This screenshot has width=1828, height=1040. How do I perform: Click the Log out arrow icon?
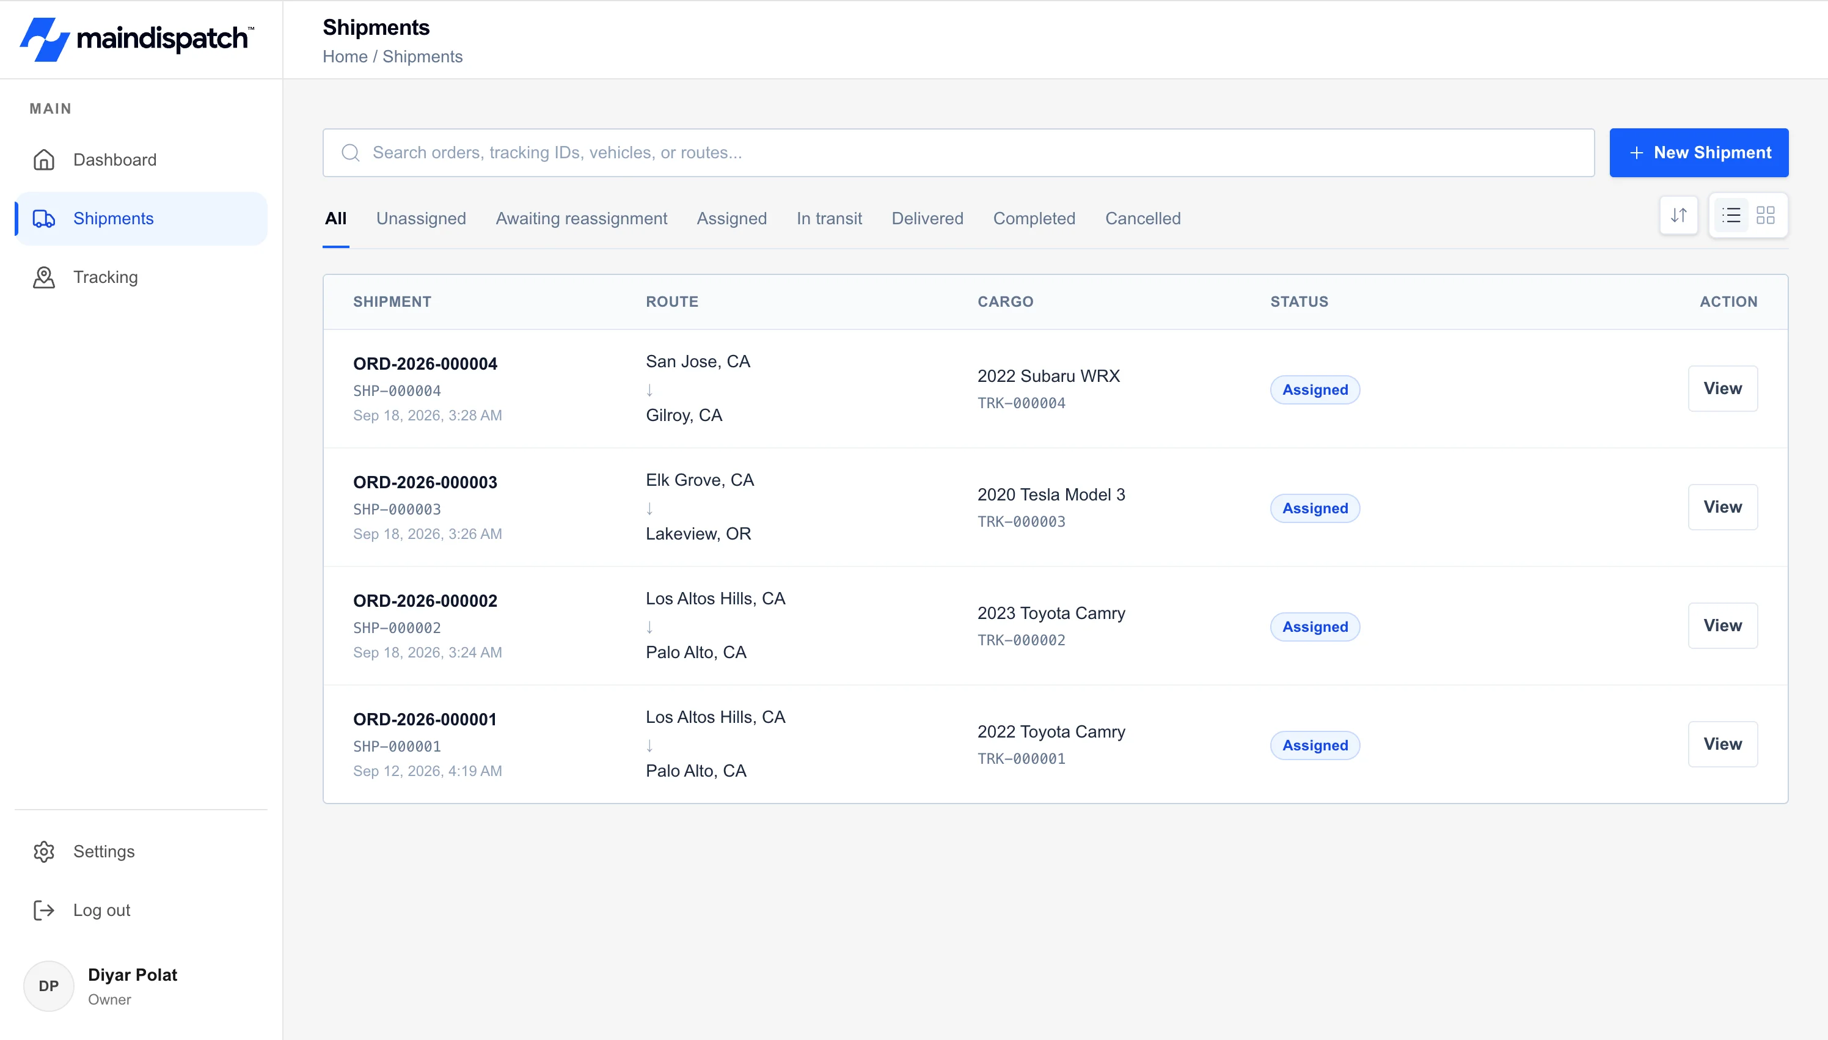click(x=43, y=910)
